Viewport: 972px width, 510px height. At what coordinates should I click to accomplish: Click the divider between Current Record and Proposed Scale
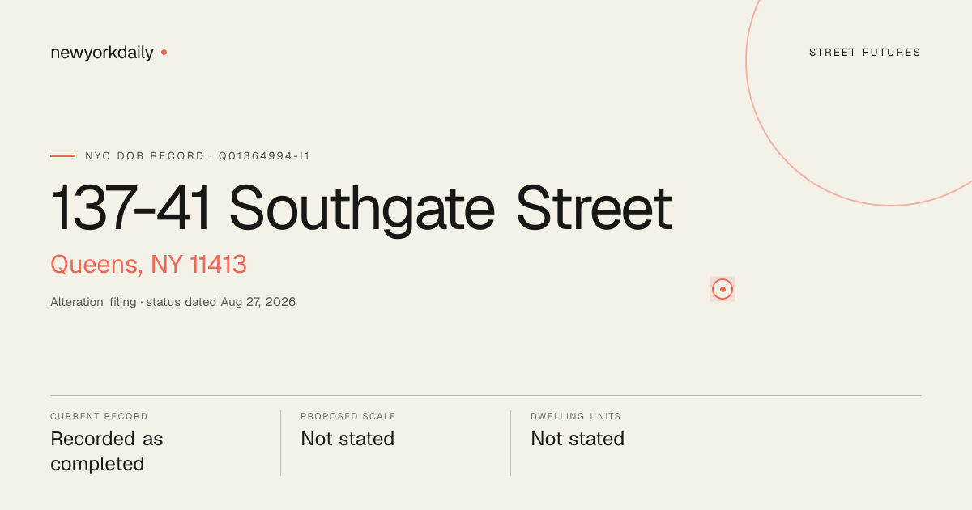click(280, 443)
